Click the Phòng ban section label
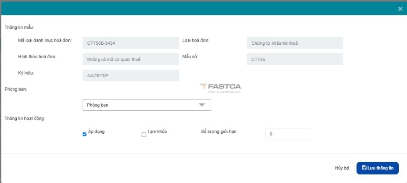407x183 pixels. pos(16,89)
